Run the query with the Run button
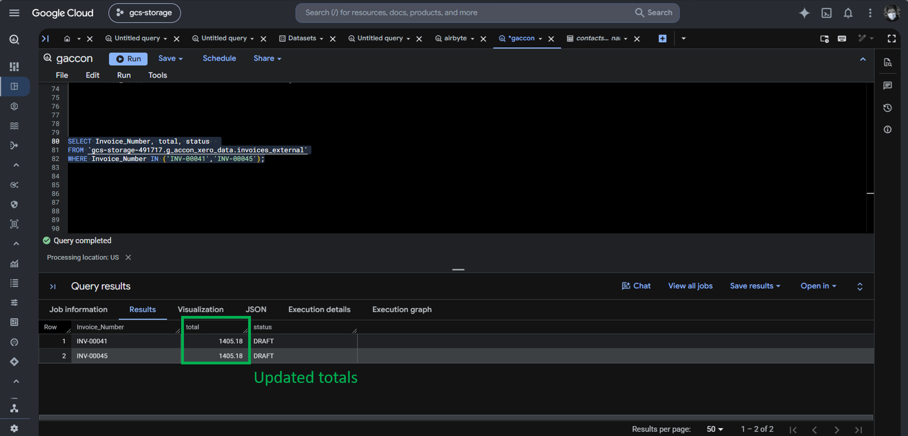Viewport: 908px width, 436px height. [128, 59]
